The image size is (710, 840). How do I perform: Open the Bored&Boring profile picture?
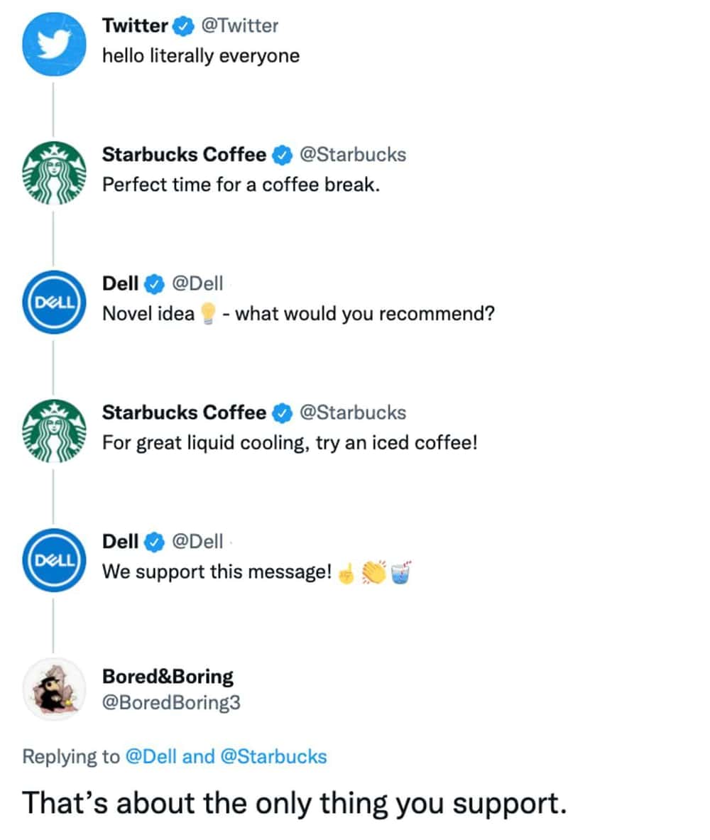(x=54, y=689)
